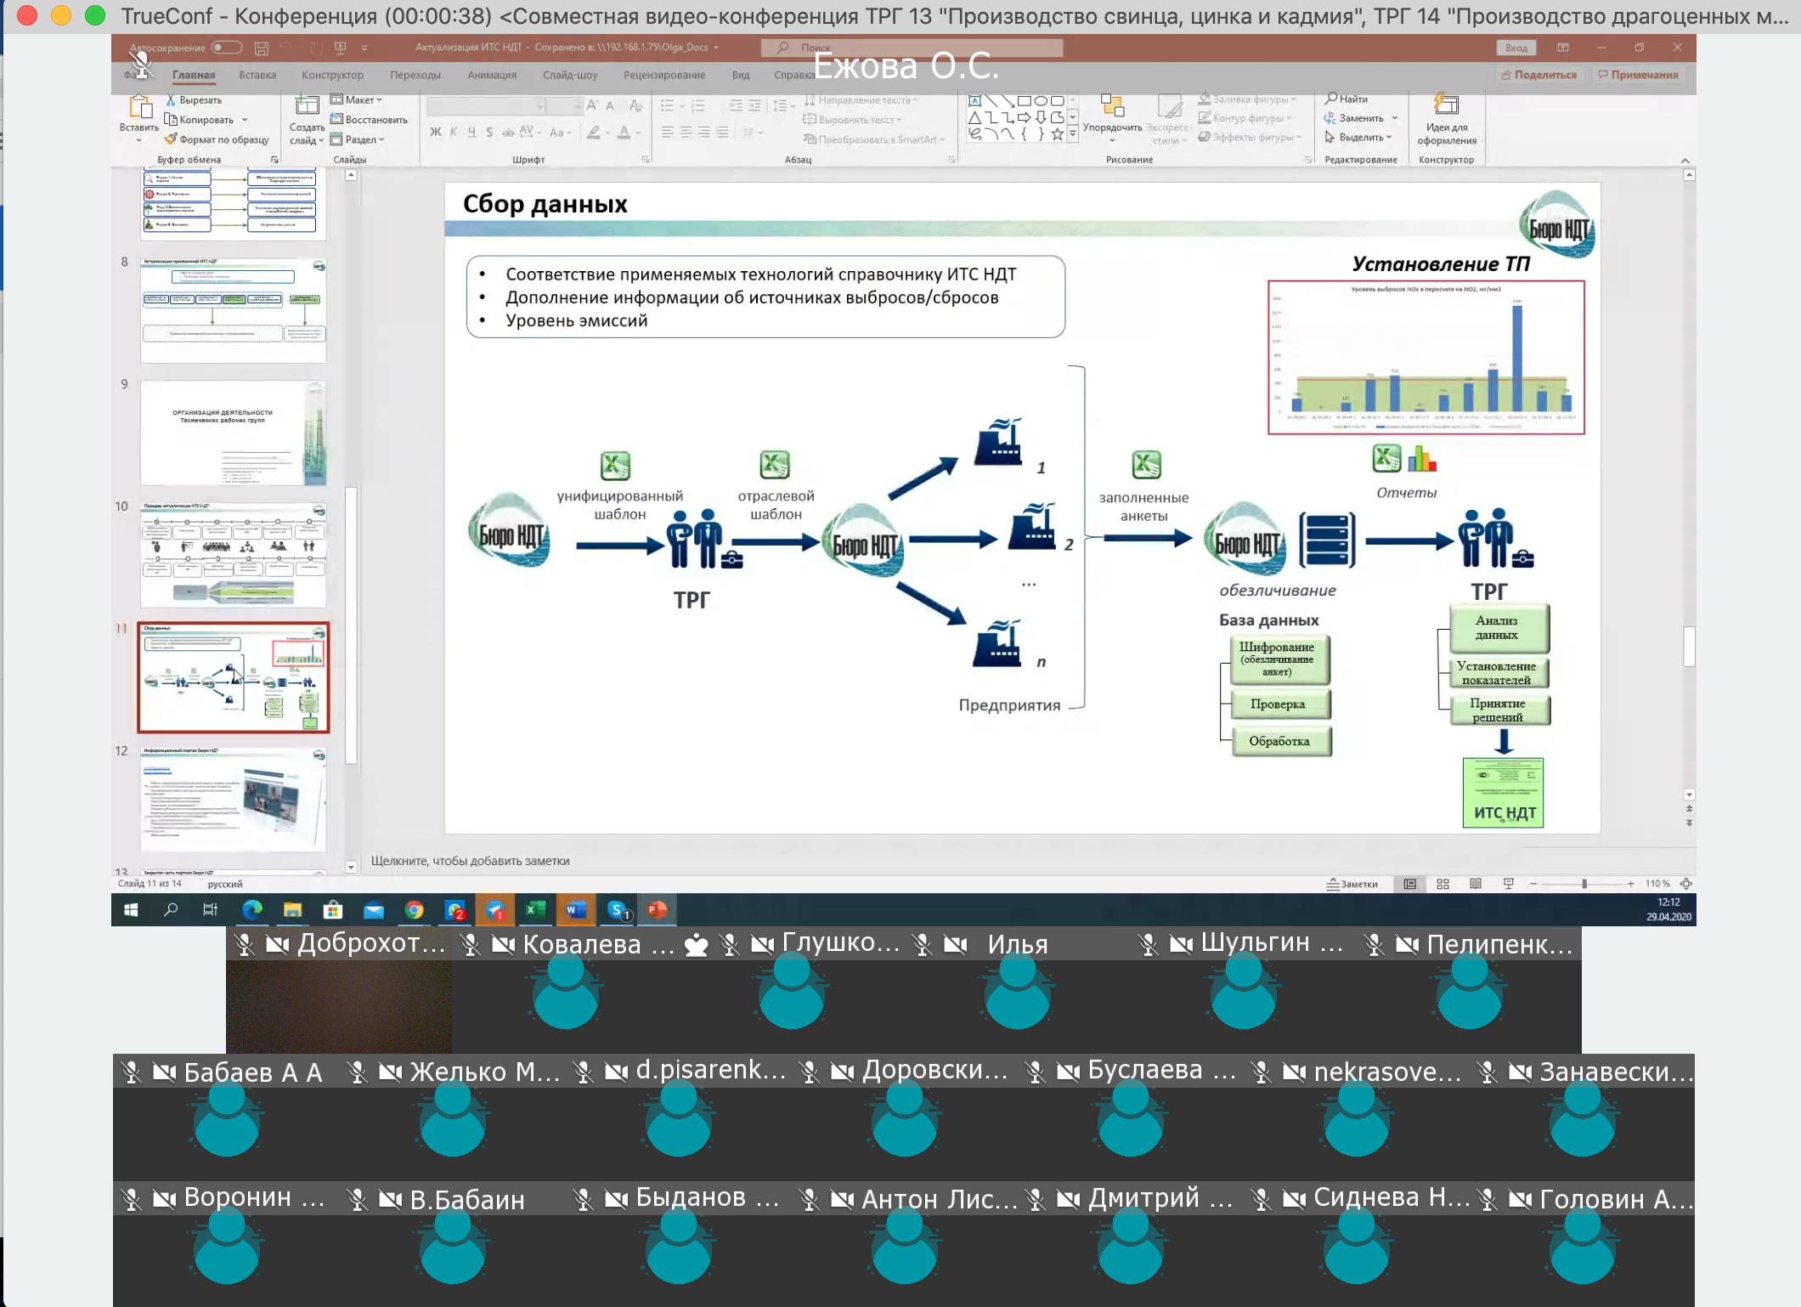Open the Insert (Вставка) tab
Viewport: 1801px width, 1307px height.
[x=257, y=75]
